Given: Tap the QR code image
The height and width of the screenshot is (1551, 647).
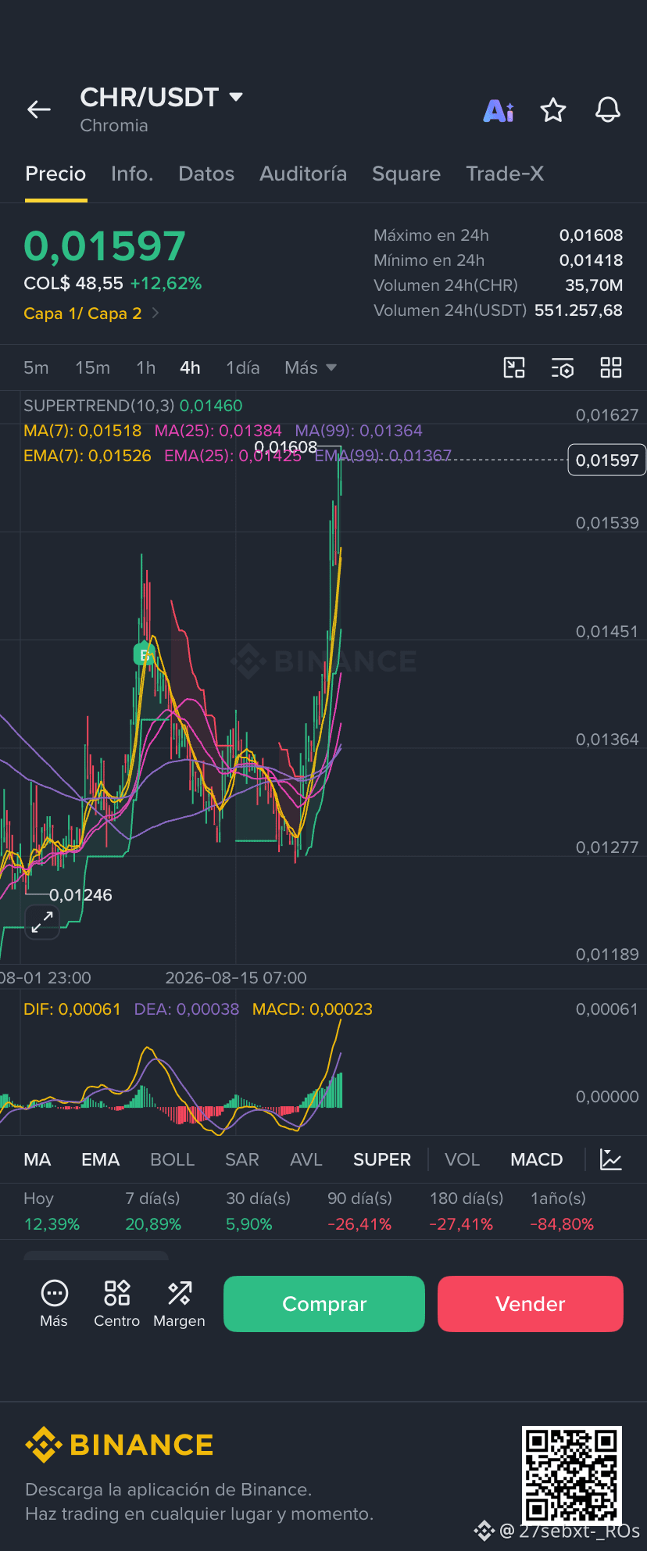Looking at the screenshot, I should click(572, 1474).
